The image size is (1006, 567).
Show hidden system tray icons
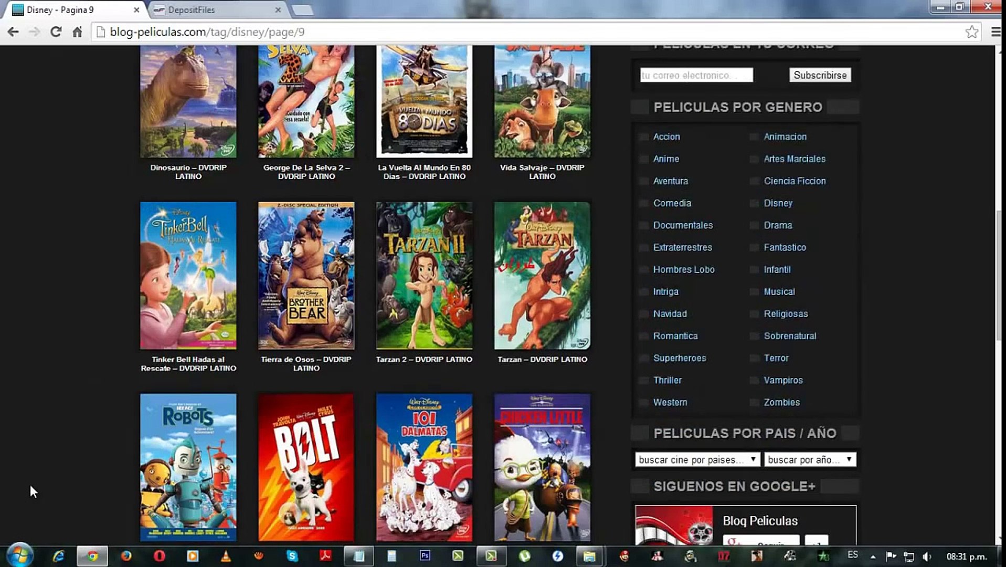coord(873,556)
